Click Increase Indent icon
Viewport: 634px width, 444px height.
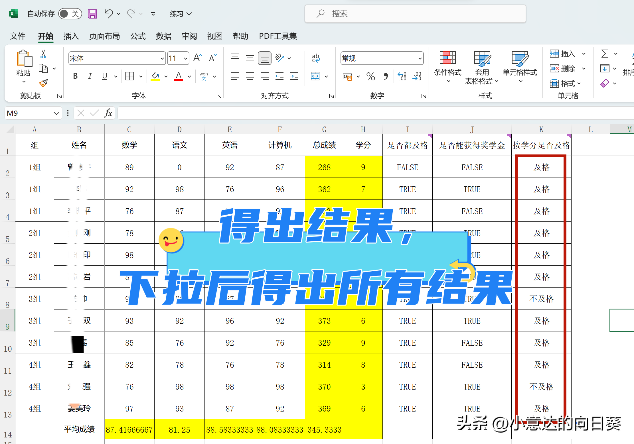294,76
